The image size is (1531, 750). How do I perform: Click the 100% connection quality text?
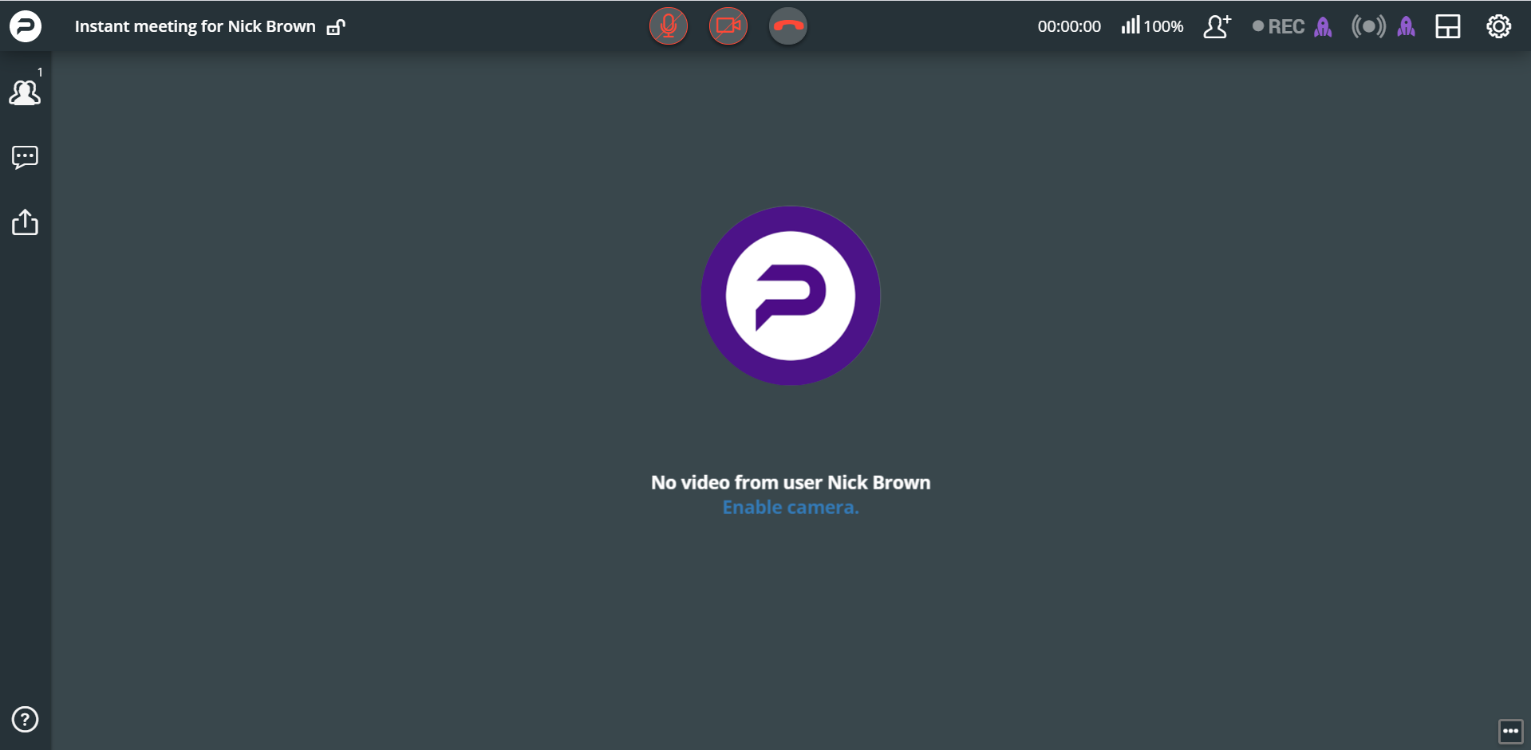[x=1163, y=26]
